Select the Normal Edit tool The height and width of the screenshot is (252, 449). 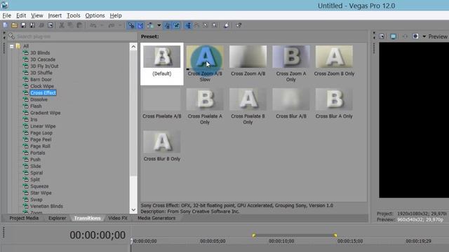[x=188, y=25]
